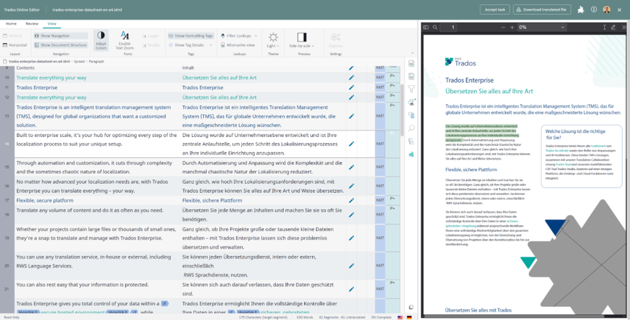Click Download translated file button
630x320 pixels.
(540, 10)
